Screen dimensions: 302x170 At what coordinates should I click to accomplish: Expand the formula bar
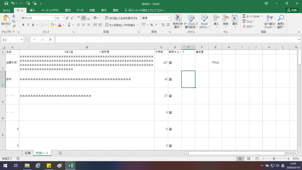click(299, 40)
